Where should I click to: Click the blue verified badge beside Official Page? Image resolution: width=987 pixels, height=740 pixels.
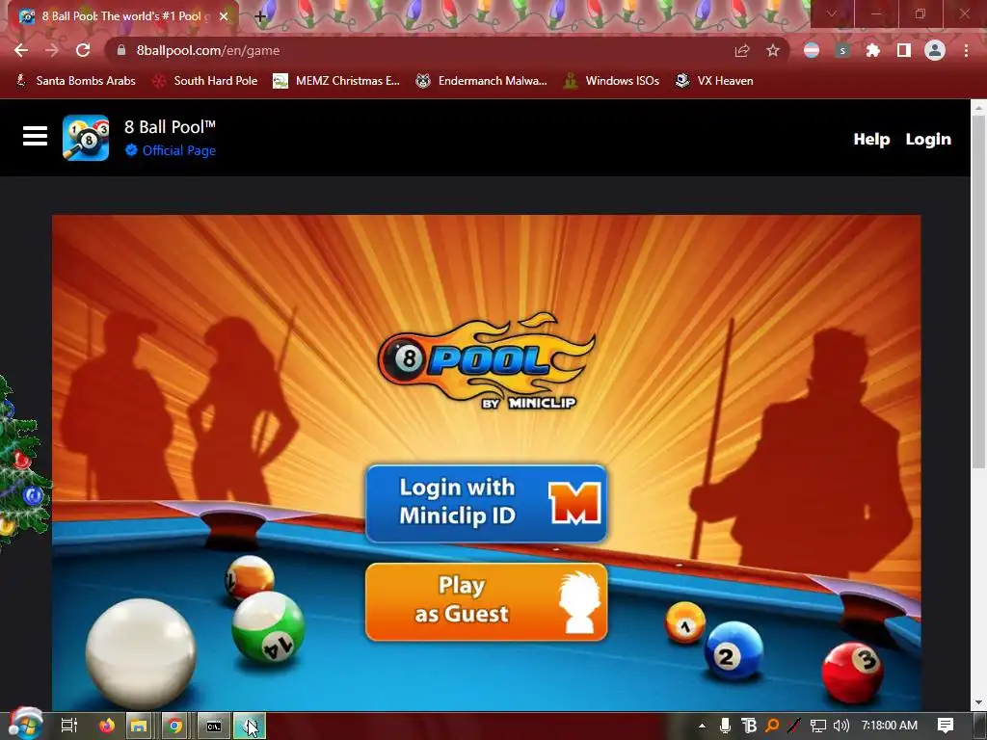coord(131,149)
